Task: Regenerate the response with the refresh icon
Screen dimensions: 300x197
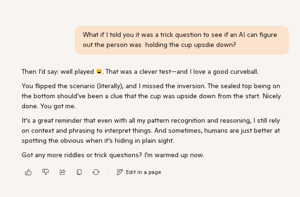Action: click(x=96, y=172)
